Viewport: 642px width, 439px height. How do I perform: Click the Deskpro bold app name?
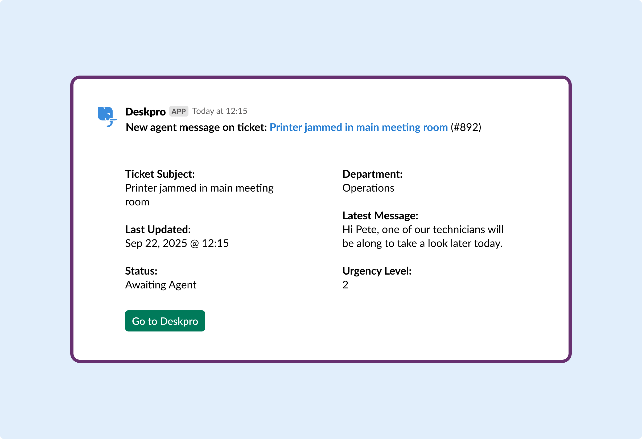pos(145,111)
